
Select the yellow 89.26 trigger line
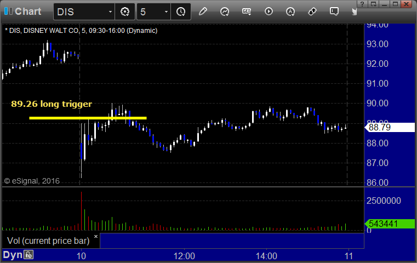(x=88, y=118)
